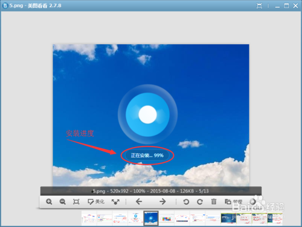The image size is (302, 227).
Task: Click the image info bar '5.png - 520x392'
Action: click(151, 191)
